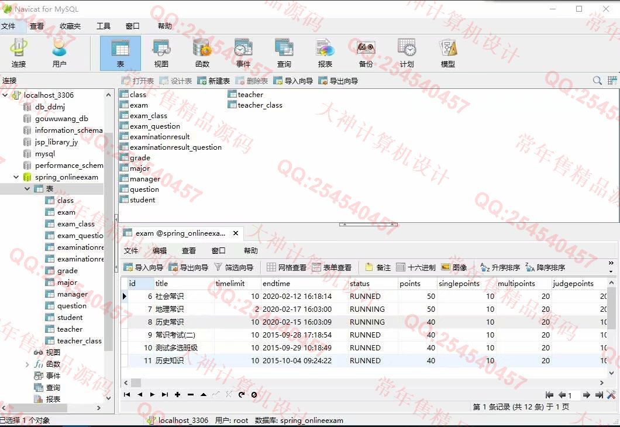
Task: Click 导出向导 in object toolbar
Action: pos(339,81)
